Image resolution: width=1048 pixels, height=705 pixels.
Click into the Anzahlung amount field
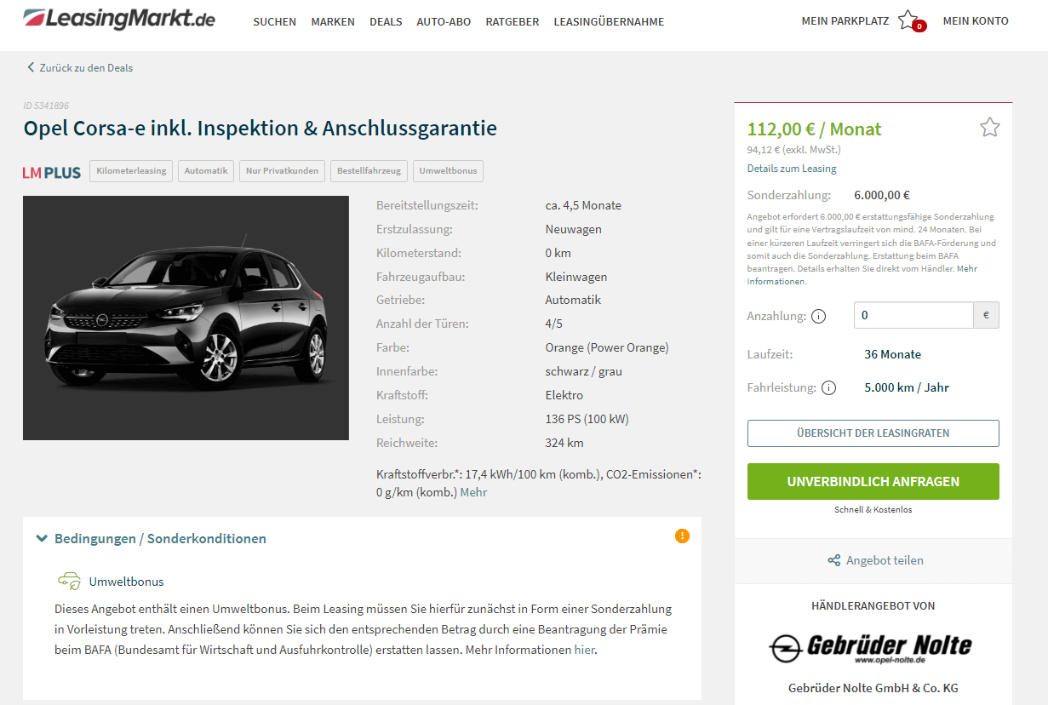tap(913, 315)
